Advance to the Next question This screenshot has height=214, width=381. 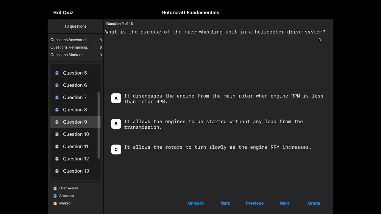pyautogui.click(x=284, y=203)
